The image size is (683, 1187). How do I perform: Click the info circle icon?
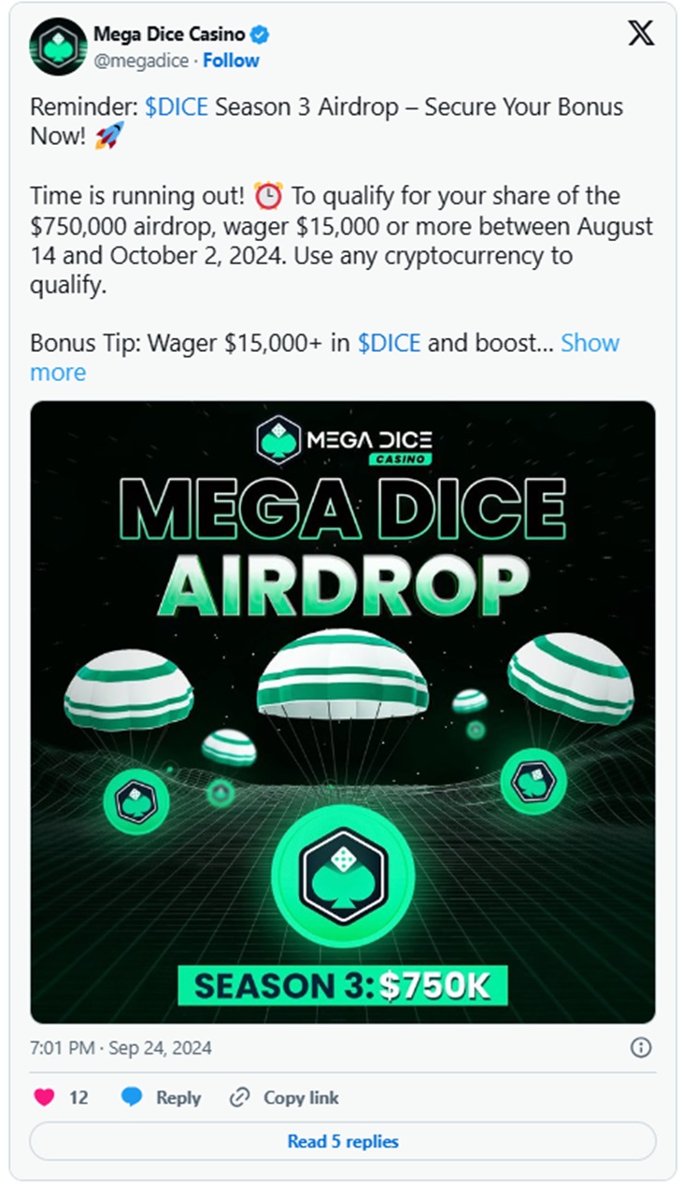tap(641, 1048)
